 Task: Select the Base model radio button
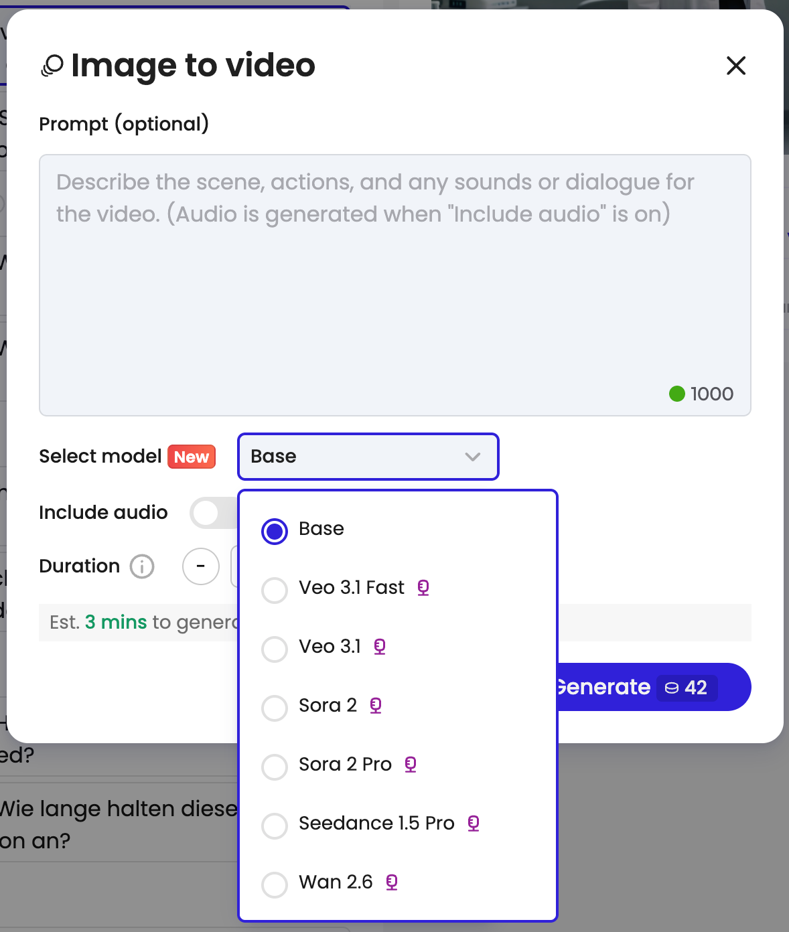tap(275, 532)
